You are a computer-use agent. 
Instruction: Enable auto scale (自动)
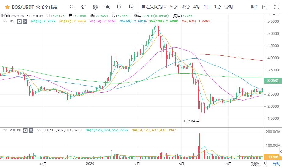click(276, 164)
